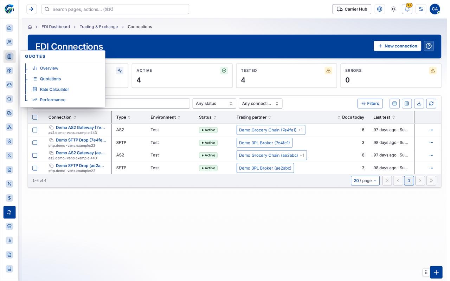Open row actions for Demo SFTP Drop (7e4fe...)
Screen dimensions: 450x281
pyautogui.click(x=431, y=143)
